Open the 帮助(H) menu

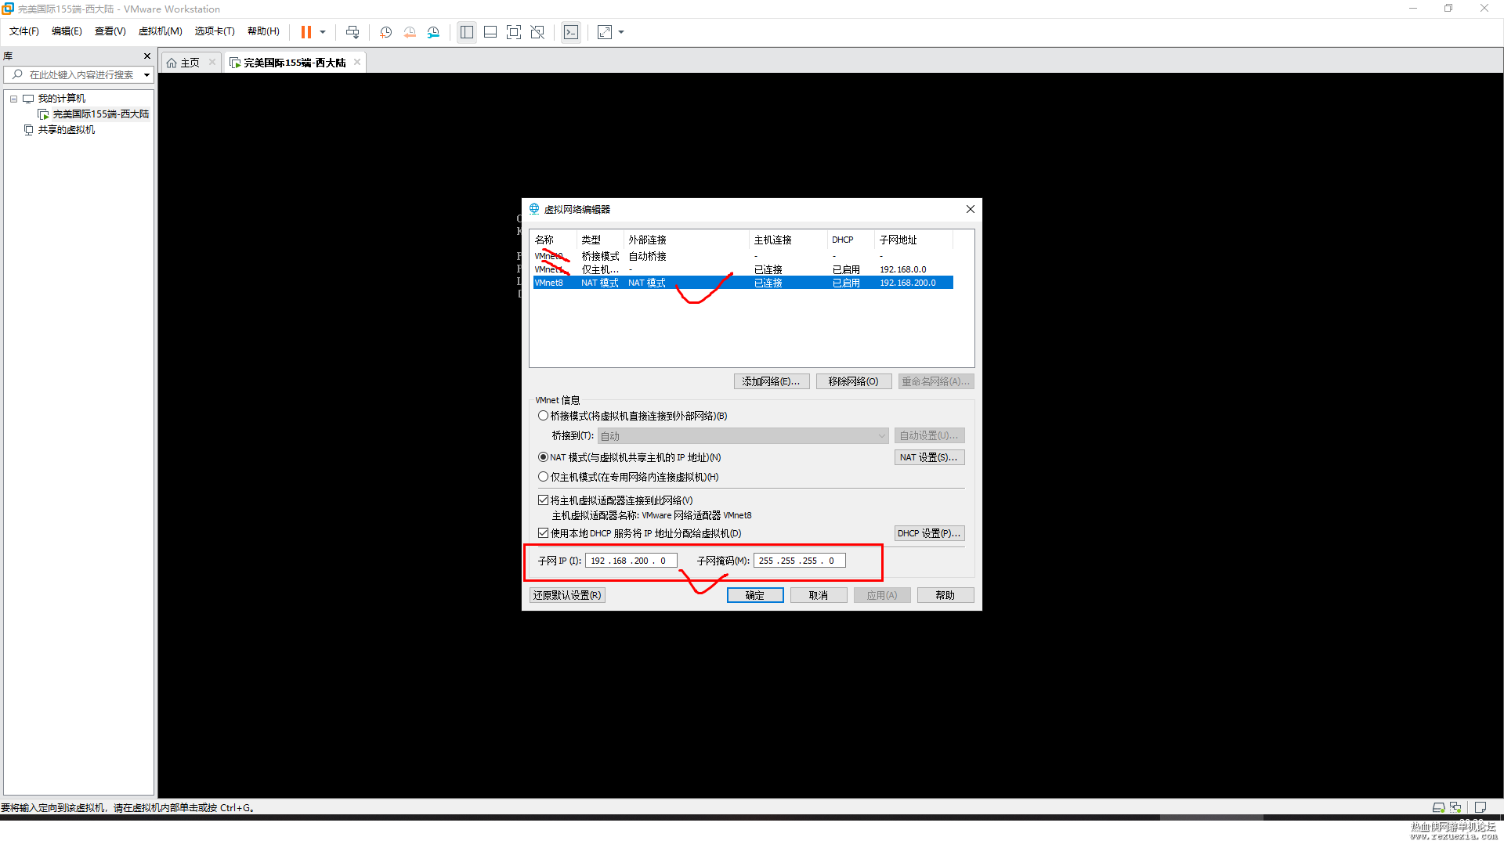263,31
